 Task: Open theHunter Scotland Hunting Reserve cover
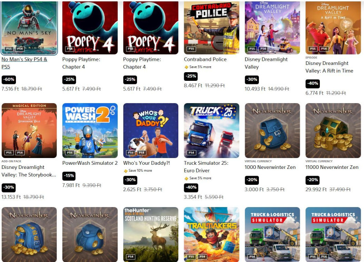tap(151, 234)
